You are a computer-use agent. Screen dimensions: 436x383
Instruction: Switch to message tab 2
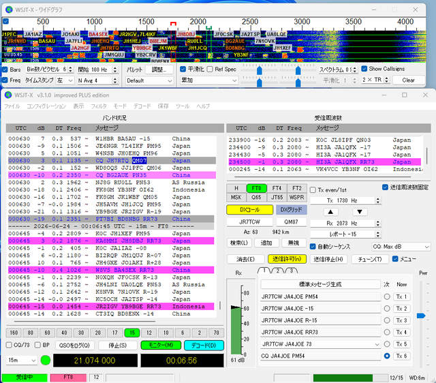pos(277,271)
